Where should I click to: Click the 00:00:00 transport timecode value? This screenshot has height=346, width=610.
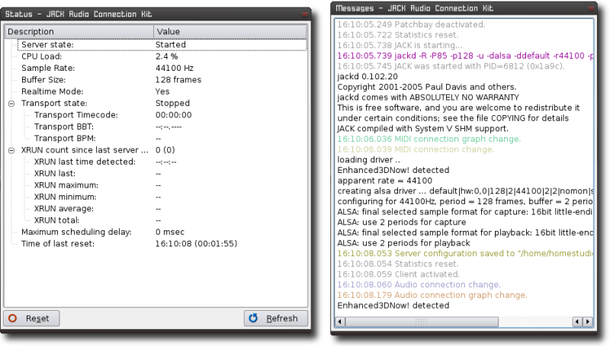click(x=174, y=115)
